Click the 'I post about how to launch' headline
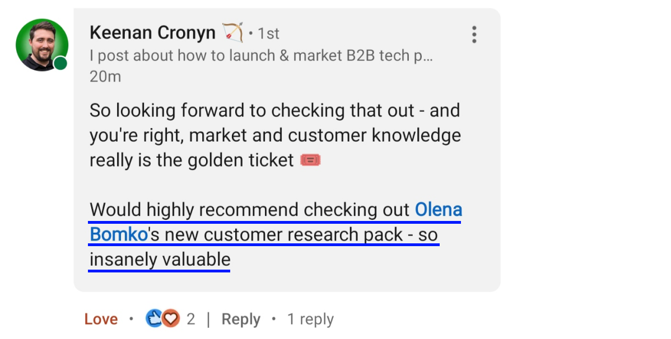The image size is (671, 339). (x=261, y=56)
